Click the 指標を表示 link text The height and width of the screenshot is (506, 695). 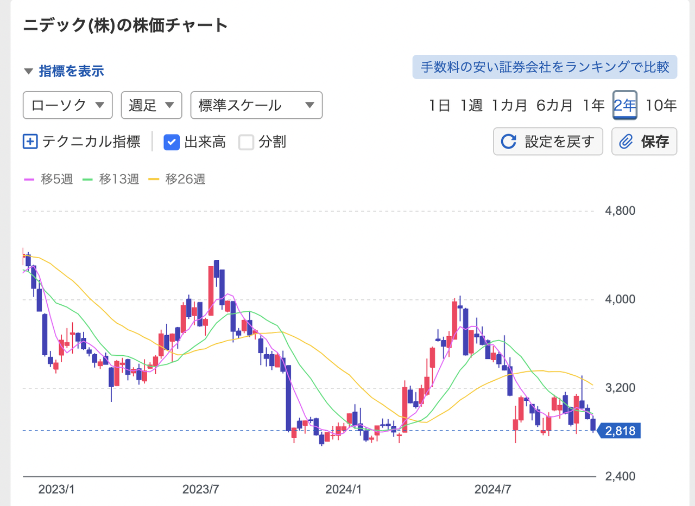(72, 71)
